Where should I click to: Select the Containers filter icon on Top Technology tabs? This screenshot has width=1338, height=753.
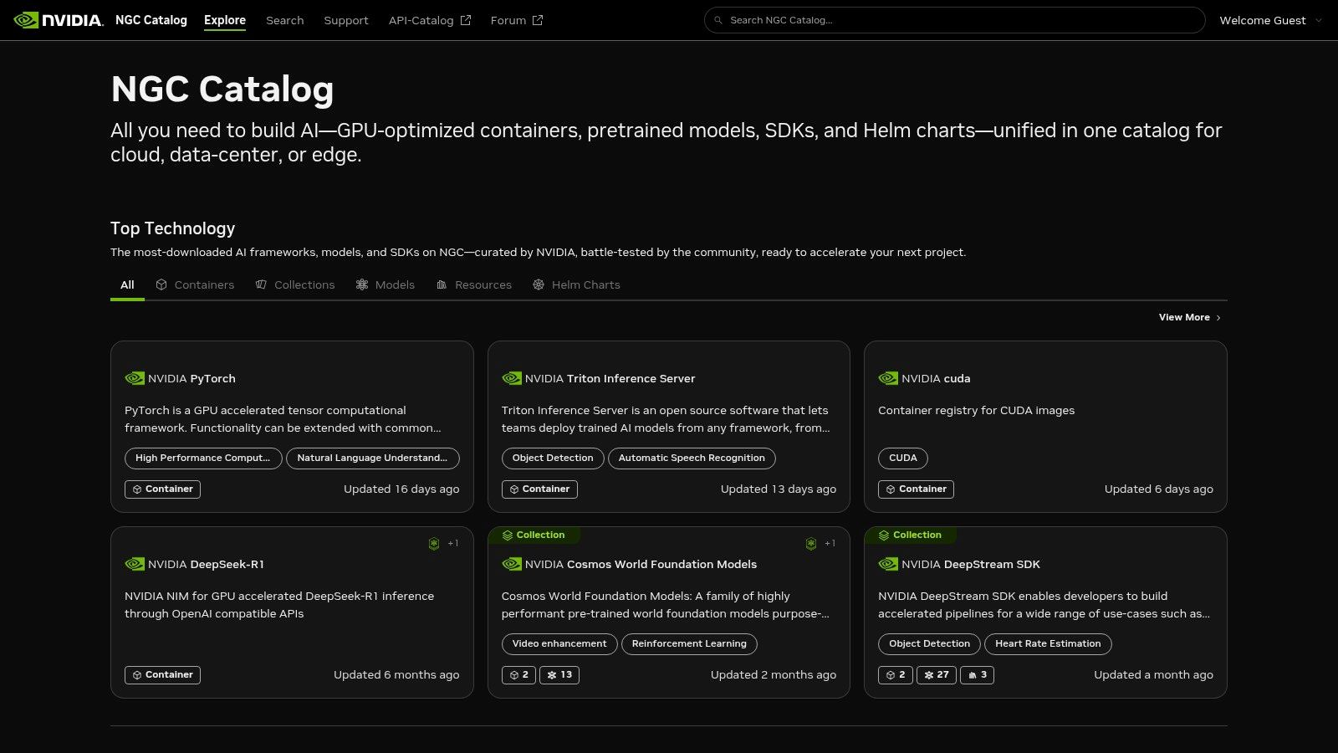161,284
